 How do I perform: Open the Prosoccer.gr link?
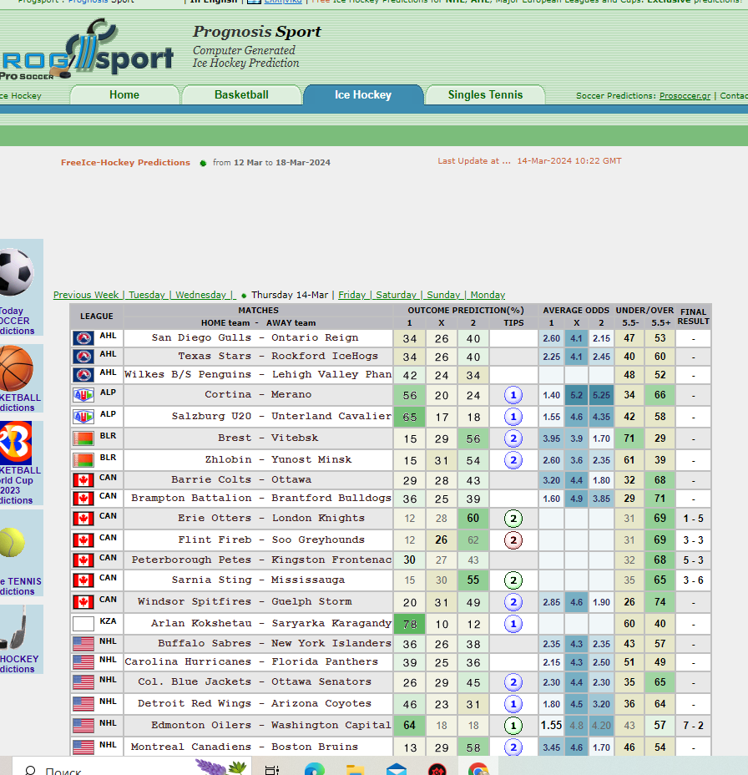(x=685, y=95)
